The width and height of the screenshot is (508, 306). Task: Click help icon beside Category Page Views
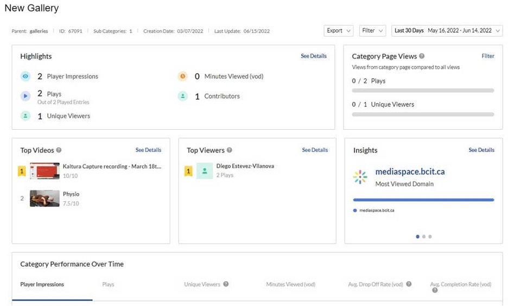tap(422, 56)
